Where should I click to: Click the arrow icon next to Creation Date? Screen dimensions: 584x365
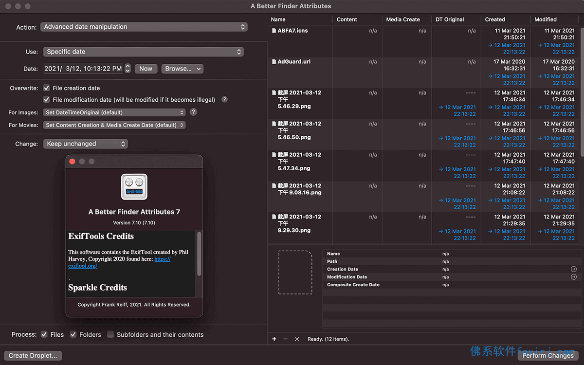[573, 269]
